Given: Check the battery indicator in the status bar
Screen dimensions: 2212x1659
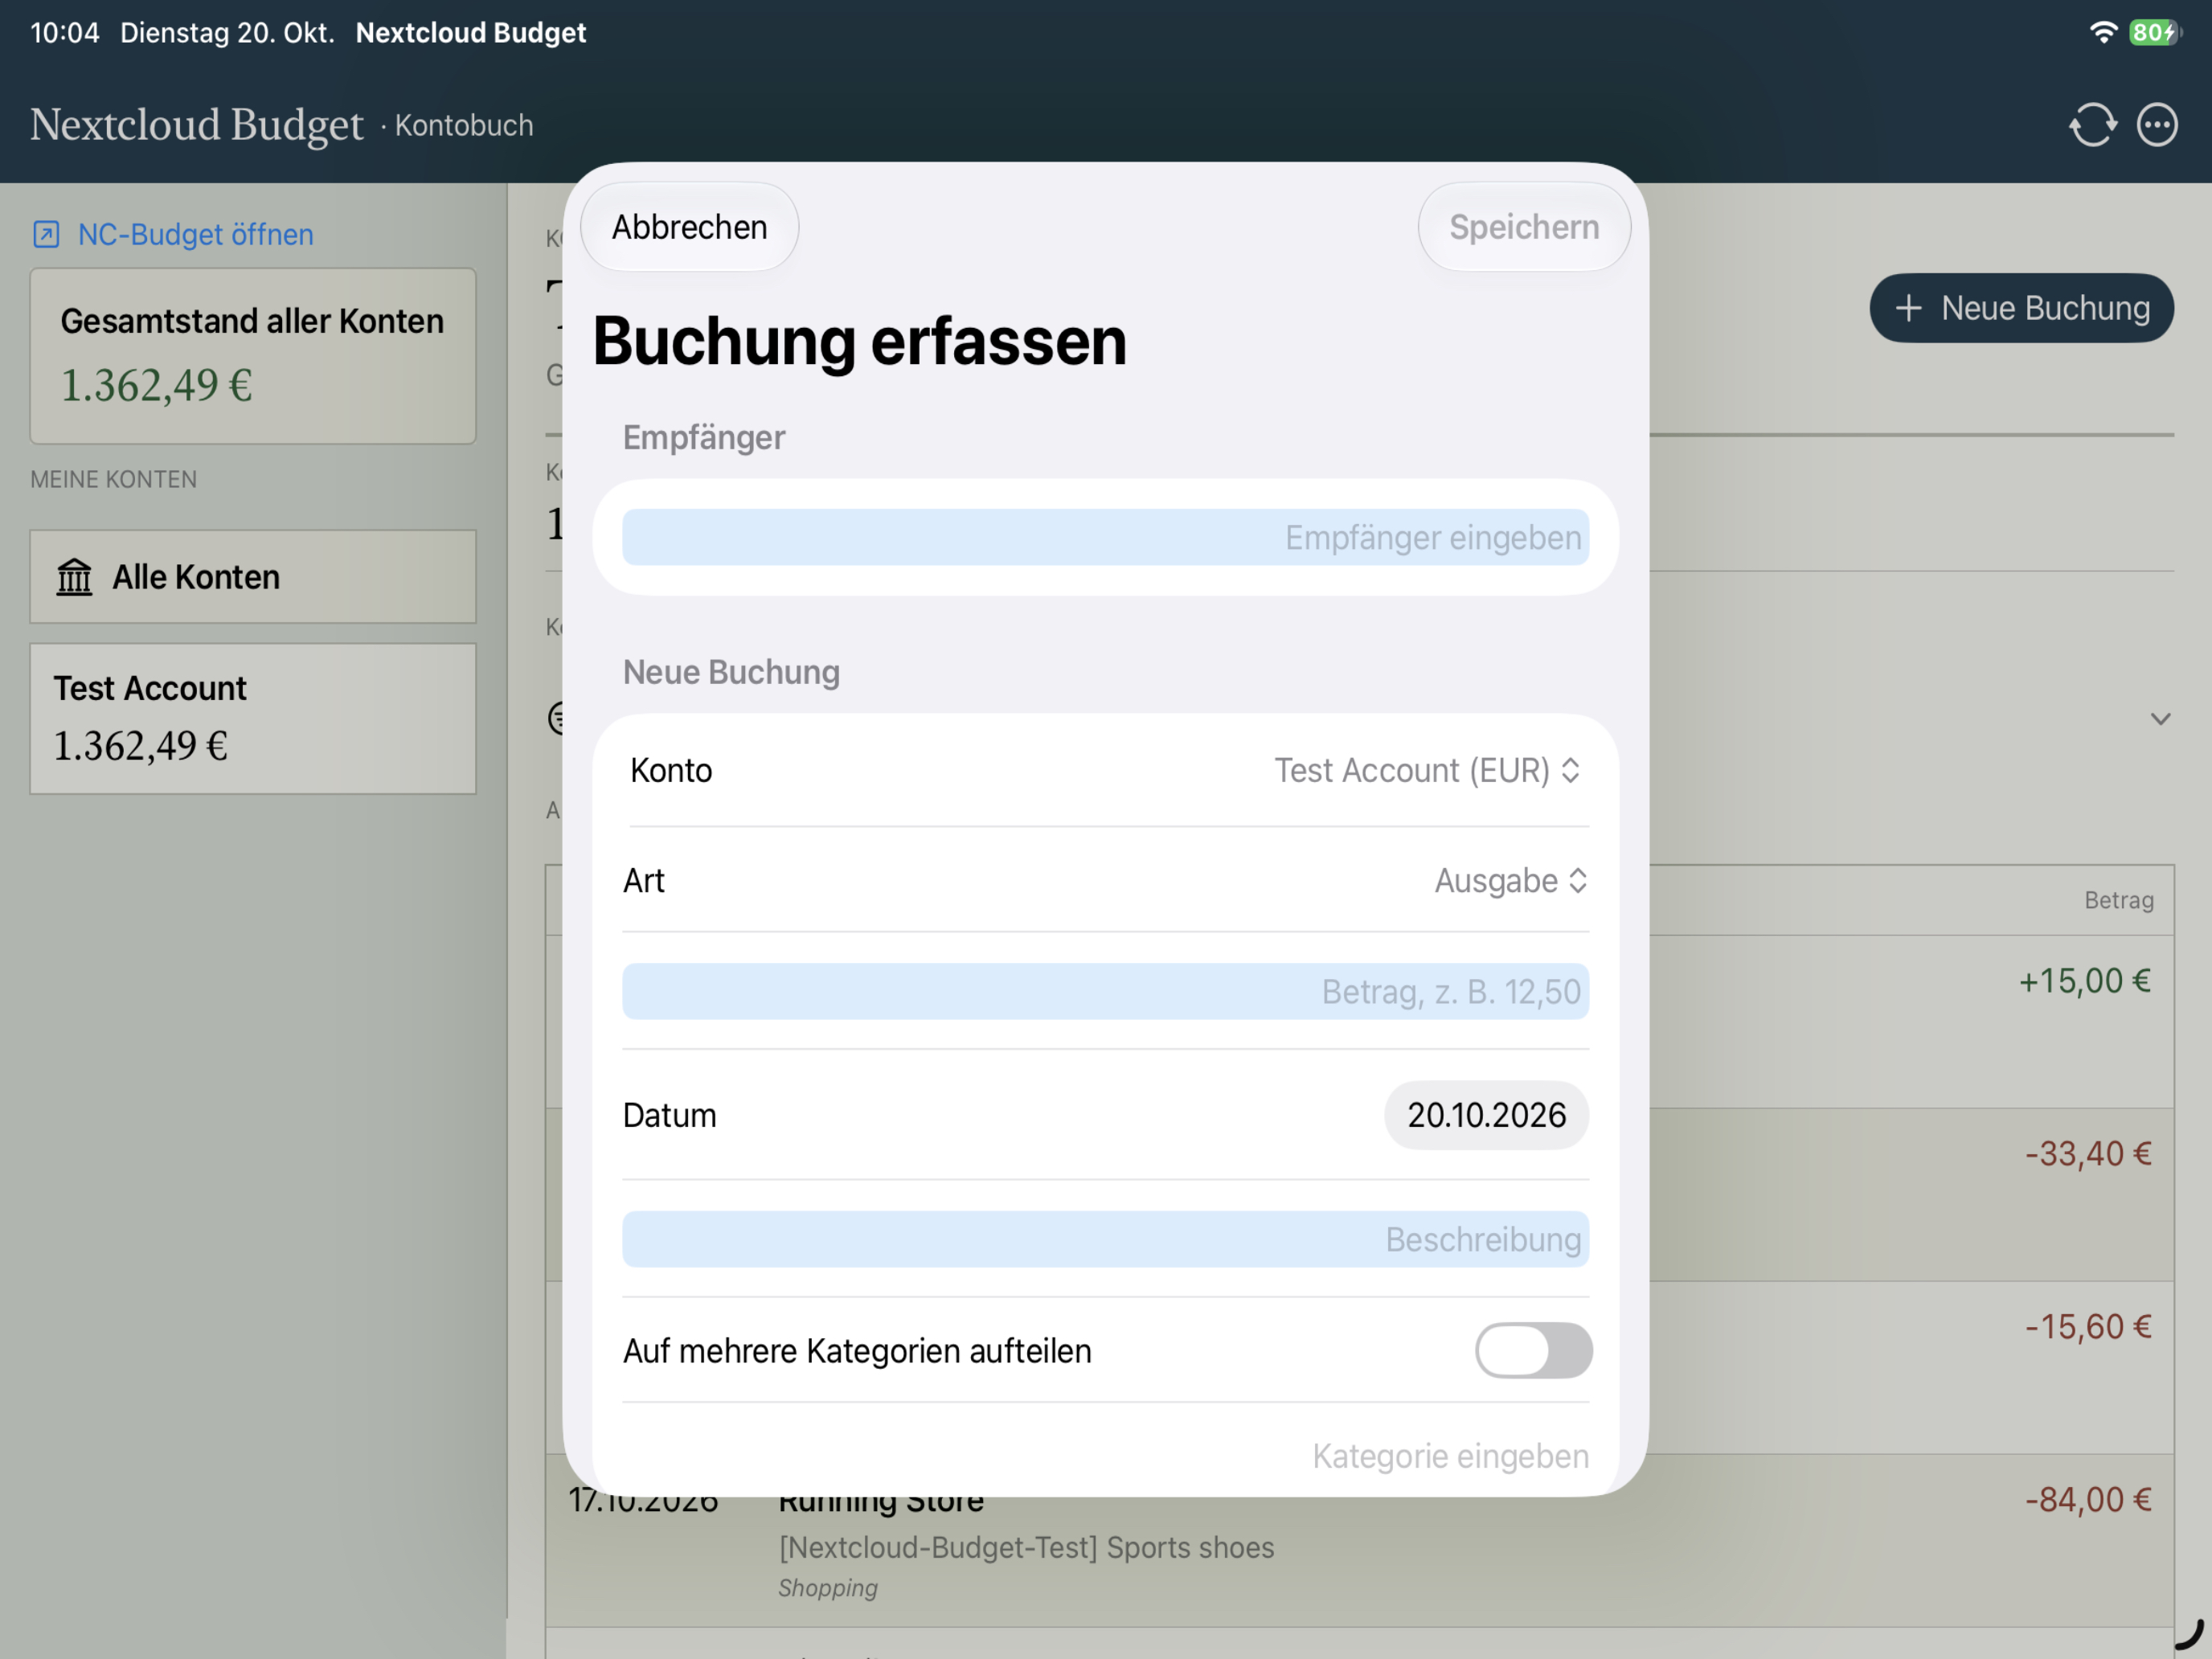Looking at the screenshot, I should coord(2154,32).
